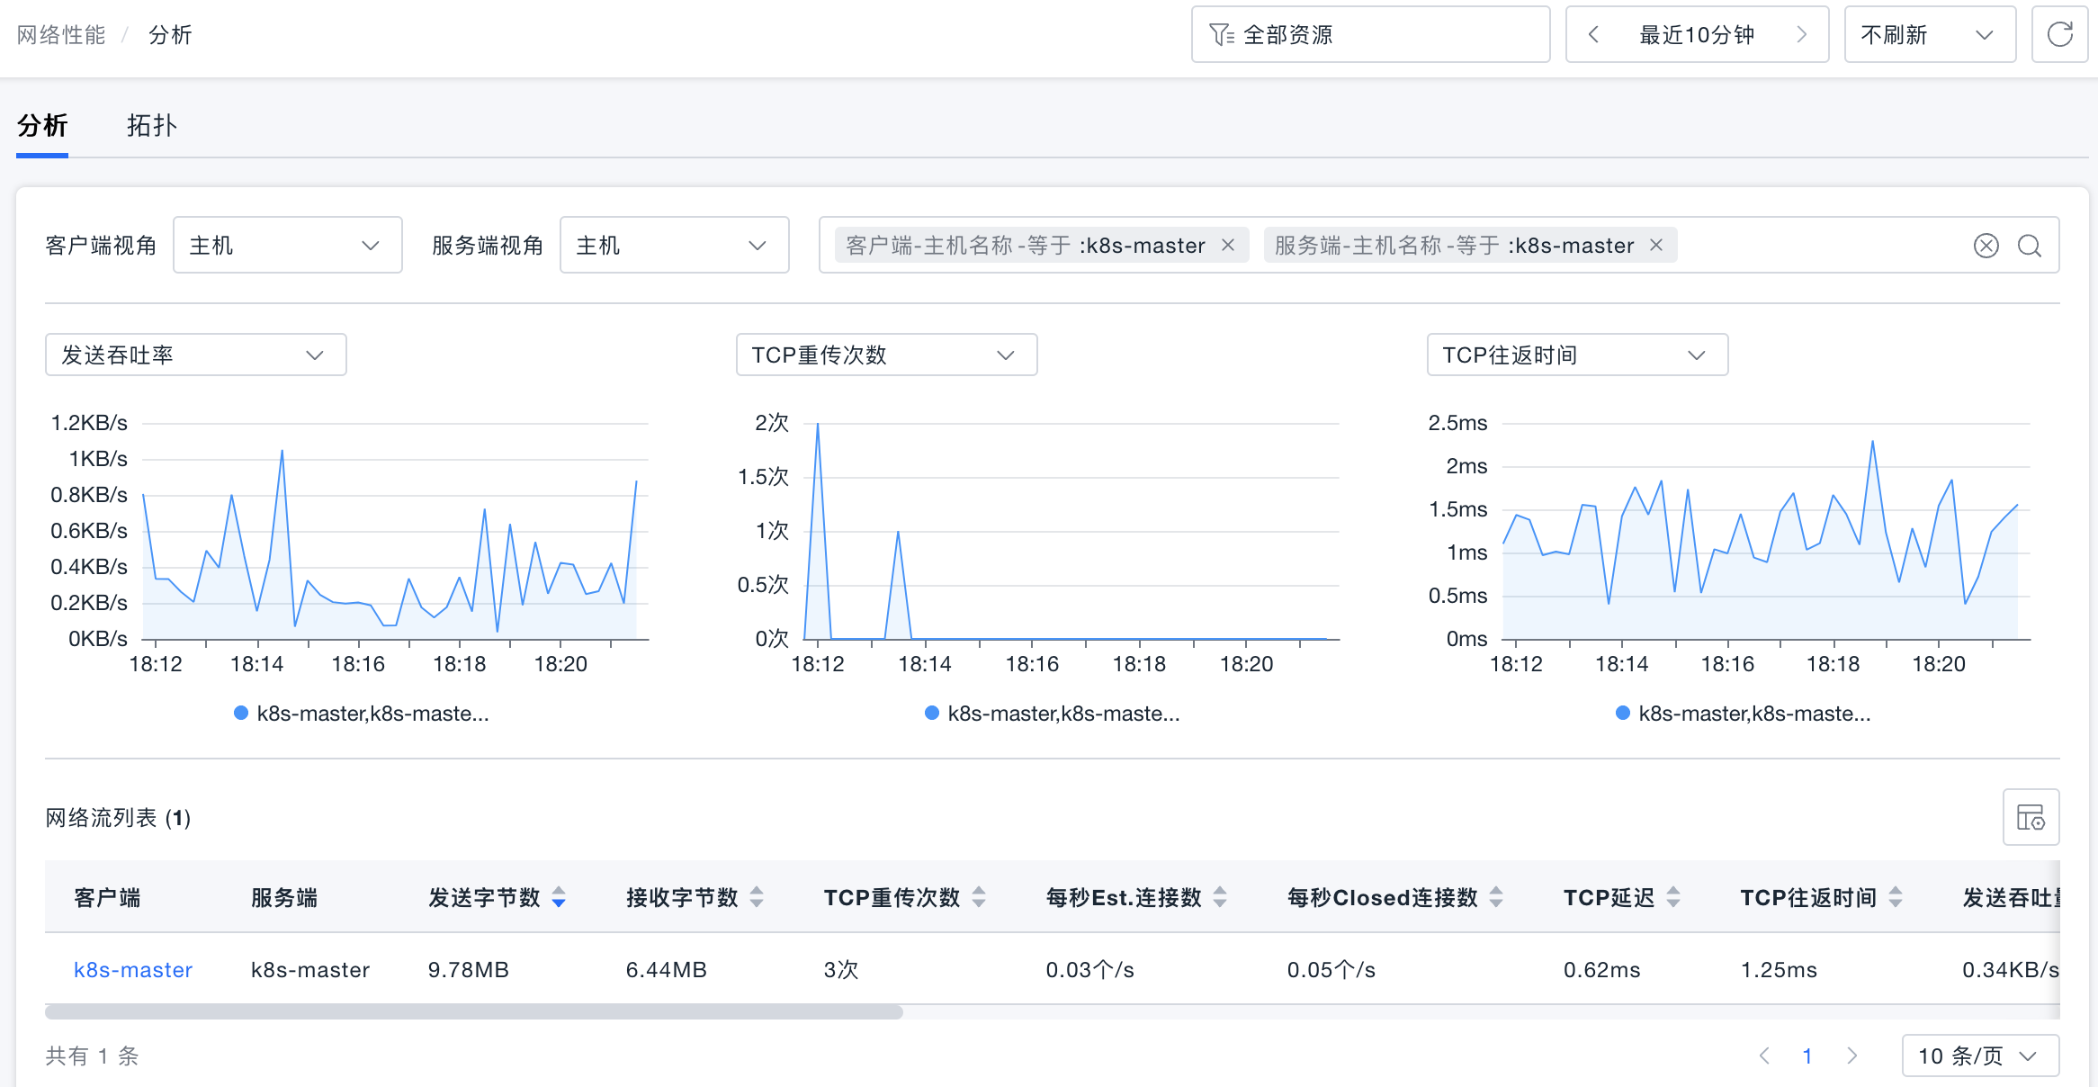Expand the 不刷新 refresh interval dropdown
The width and height of the screenshot is (2098, 1087).
click(1929, 35)
